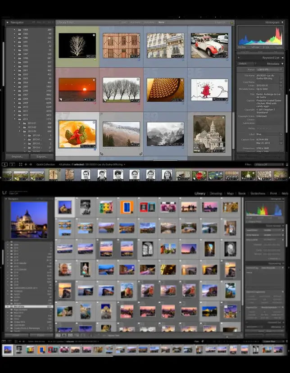Click the small button beside the Capture Time field
This screenshot has height=373, width=290.
tap(281, 140)
